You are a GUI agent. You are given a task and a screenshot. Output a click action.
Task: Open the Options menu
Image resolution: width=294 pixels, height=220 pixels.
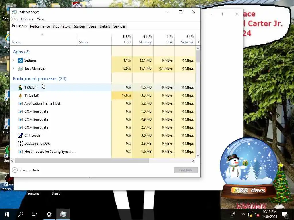27,19
